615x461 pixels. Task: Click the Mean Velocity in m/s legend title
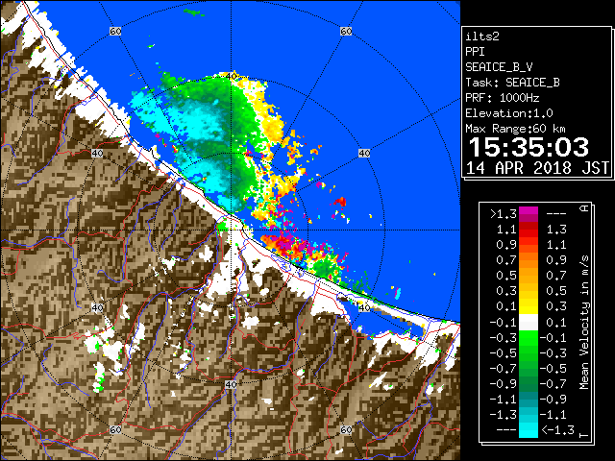coord(584,323)
